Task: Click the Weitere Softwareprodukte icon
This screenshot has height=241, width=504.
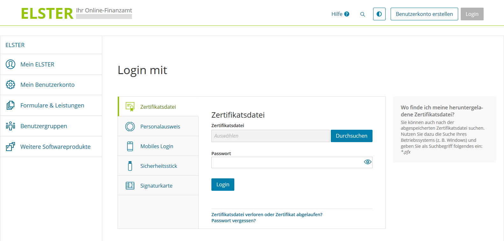Action: [11, 147]
